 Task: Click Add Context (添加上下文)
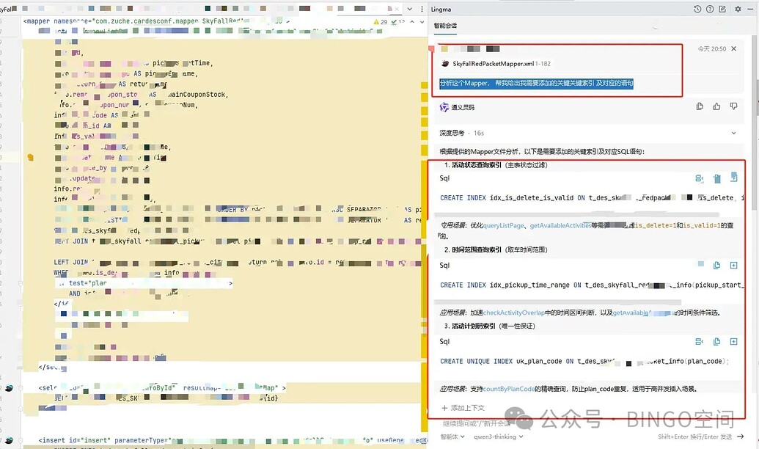tap(463, 408)
